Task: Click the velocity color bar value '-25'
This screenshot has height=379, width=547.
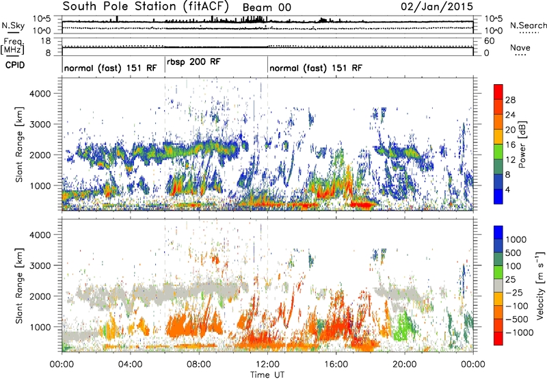Action: [x=513, y=293]
